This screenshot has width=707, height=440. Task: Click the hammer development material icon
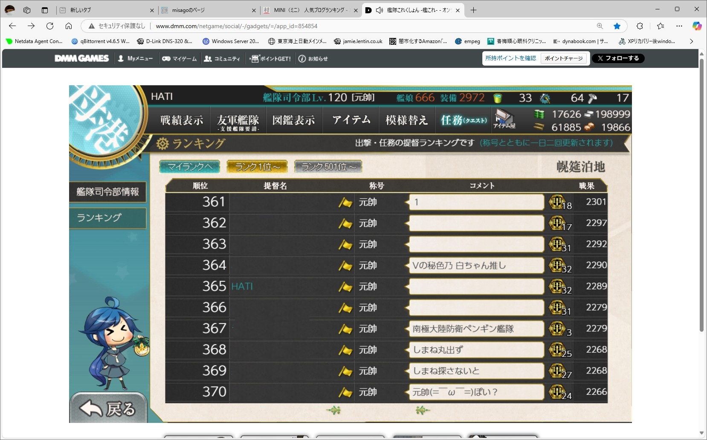(592, 98)
